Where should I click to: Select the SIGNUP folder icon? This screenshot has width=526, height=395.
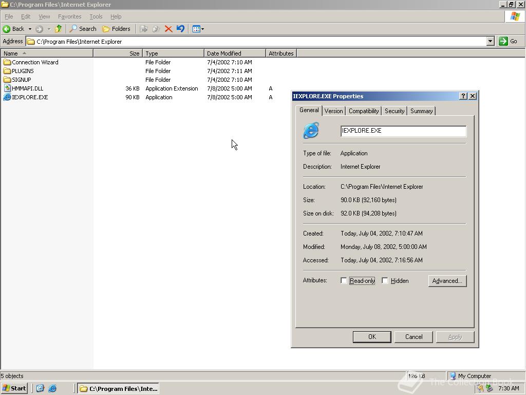(x=7, y=80)
